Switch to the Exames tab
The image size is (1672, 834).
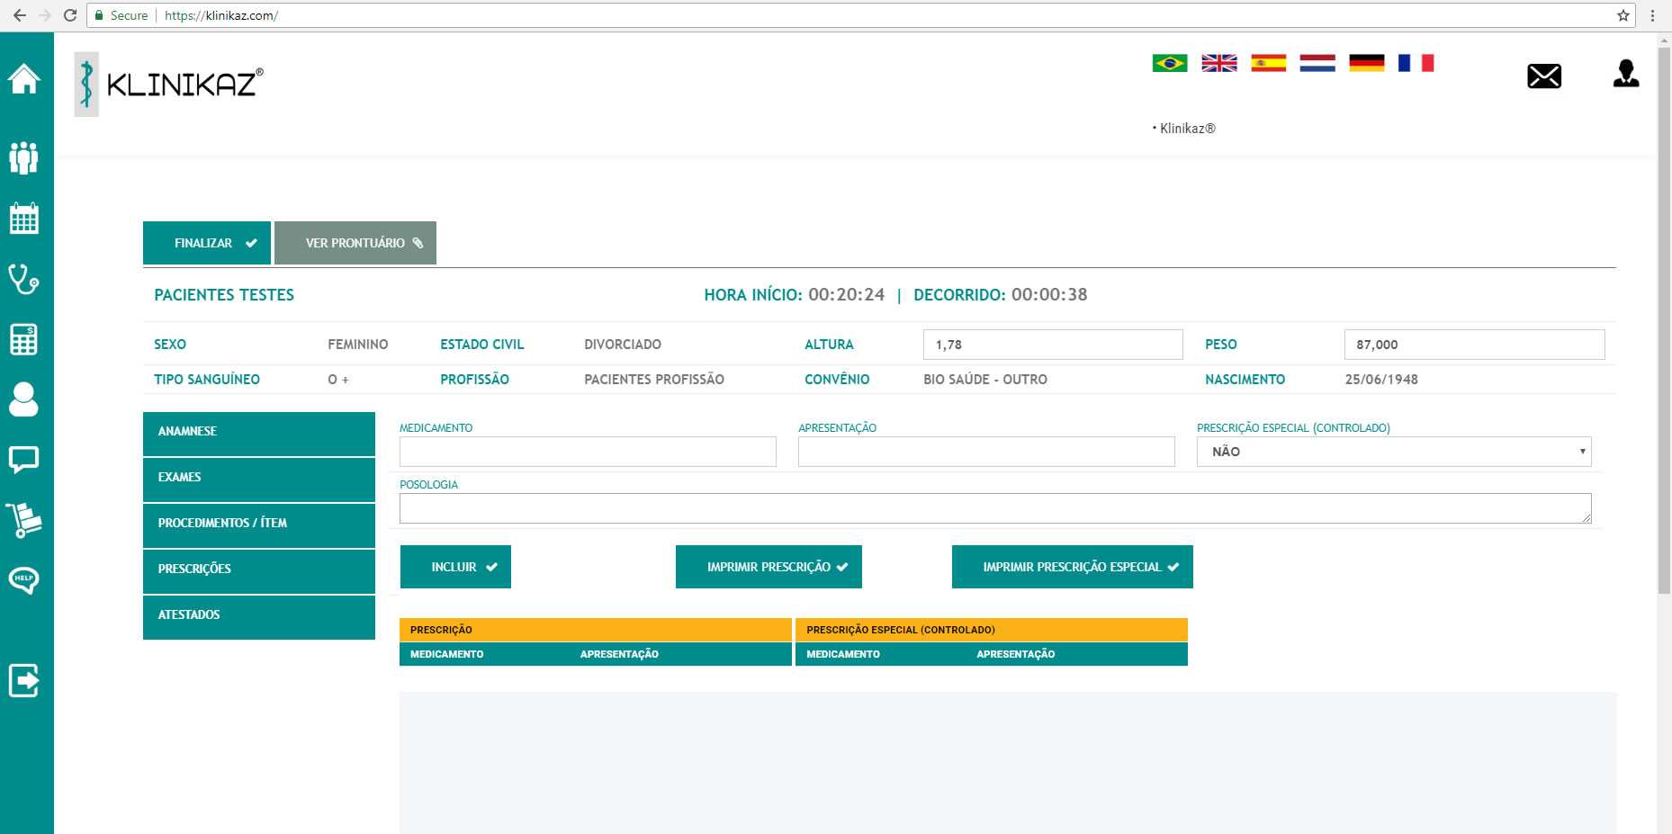[x=259, y=478]
